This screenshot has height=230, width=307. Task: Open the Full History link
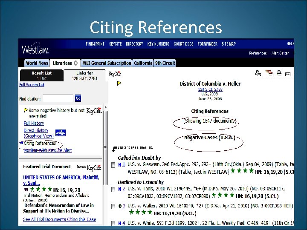pos(34,123)
